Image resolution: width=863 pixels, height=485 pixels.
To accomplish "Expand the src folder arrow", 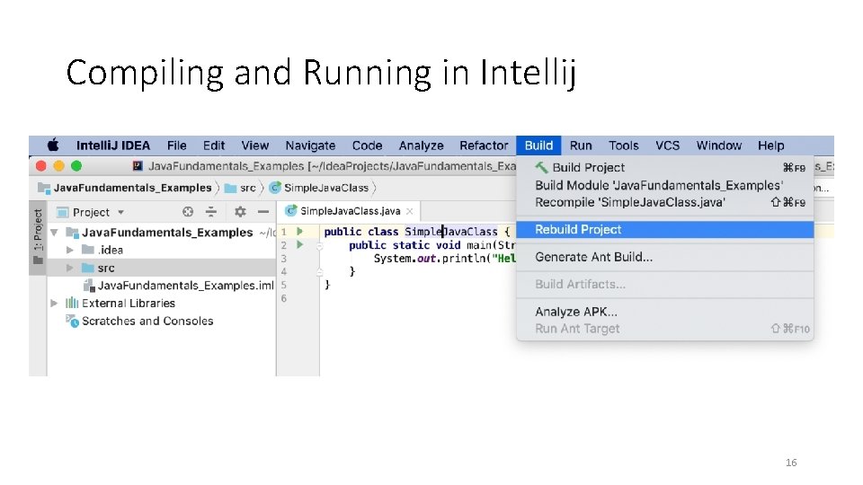I will pos(70,268).
